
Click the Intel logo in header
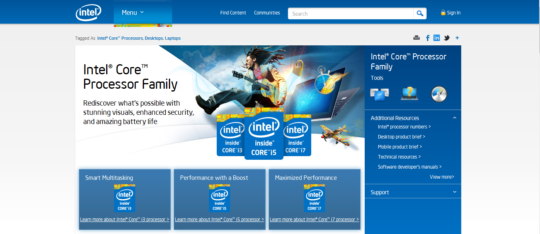(88, 13)
